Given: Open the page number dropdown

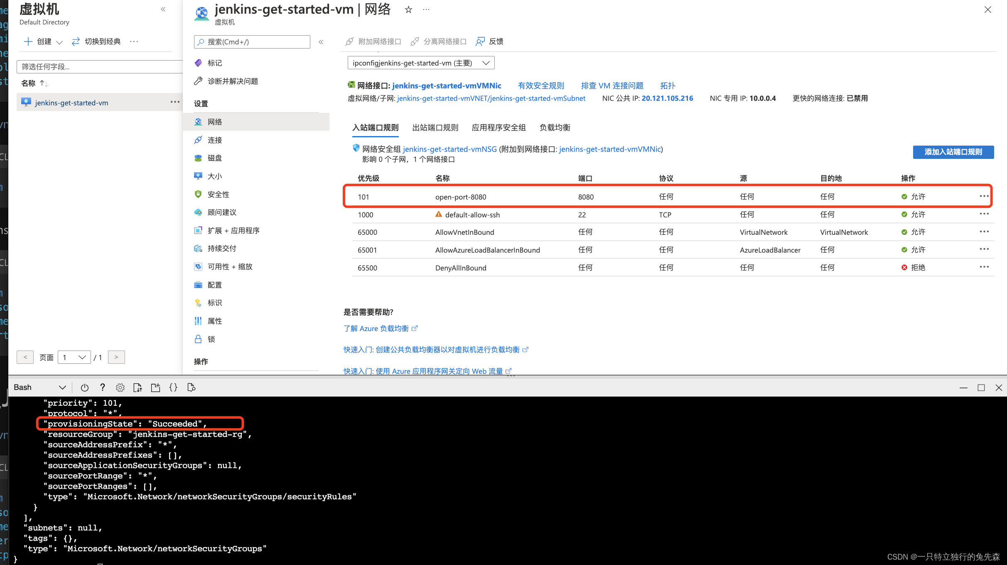Looking at the screenshot, I should (x=74, y=357).
